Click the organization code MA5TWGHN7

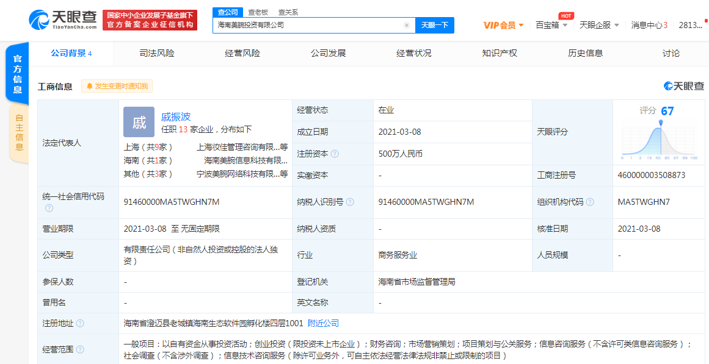(644, 202)
